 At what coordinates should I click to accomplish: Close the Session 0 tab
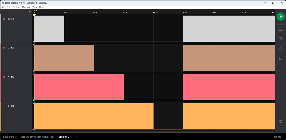(16, 137)
